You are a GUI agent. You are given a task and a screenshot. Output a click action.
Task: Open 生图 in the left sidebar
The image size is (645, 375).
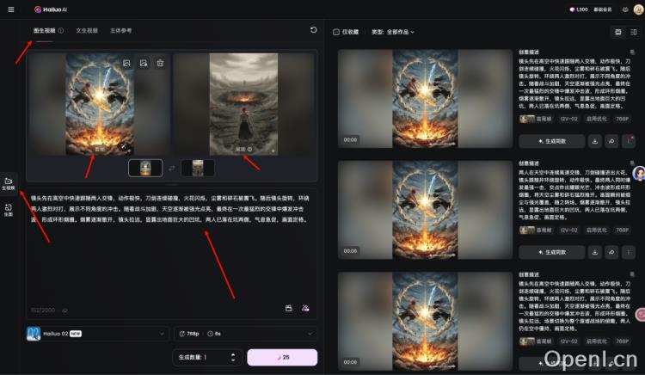click(x=9, y=207)
